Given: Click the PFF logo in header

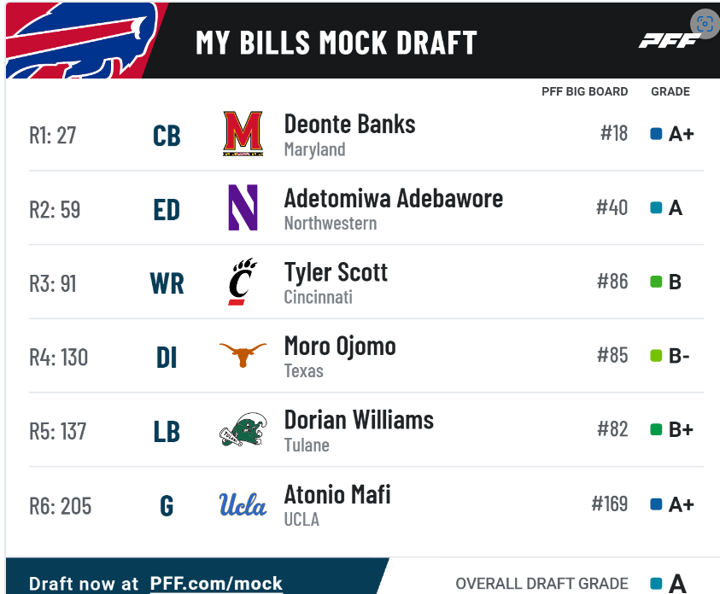Looking at the screenshot, I should click(x=669, y=41).
